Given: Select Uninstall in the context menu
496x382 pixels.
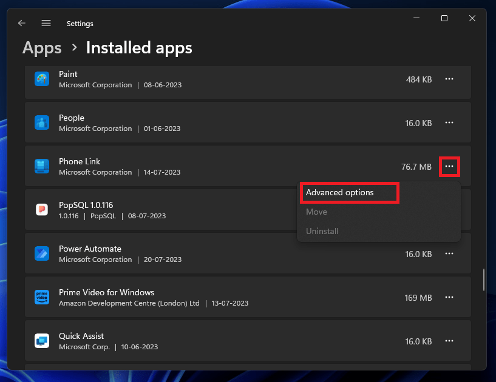Looking at the screenshot, I should pos(322,231).
